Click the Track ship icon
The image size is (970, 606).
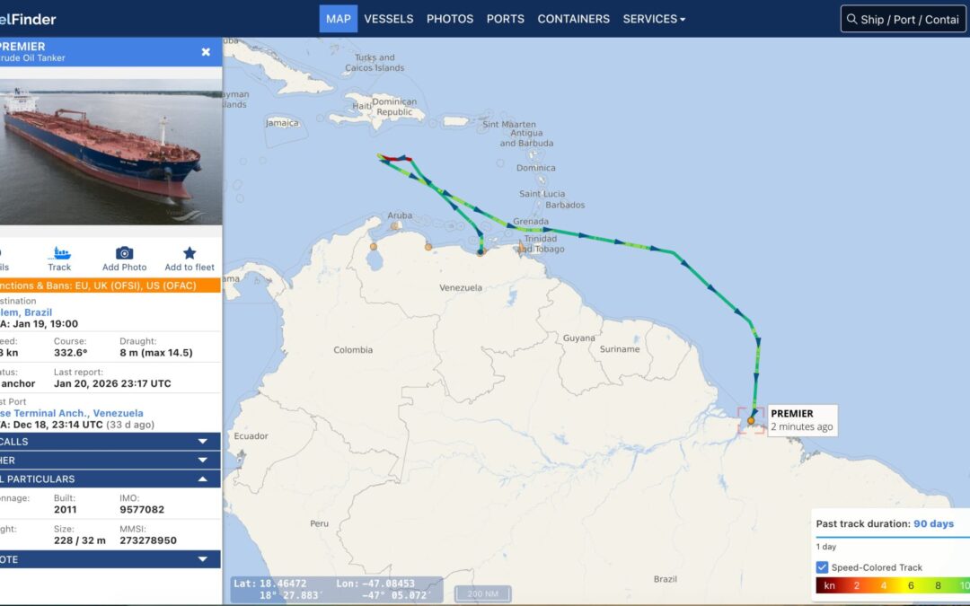click(59, 253)
